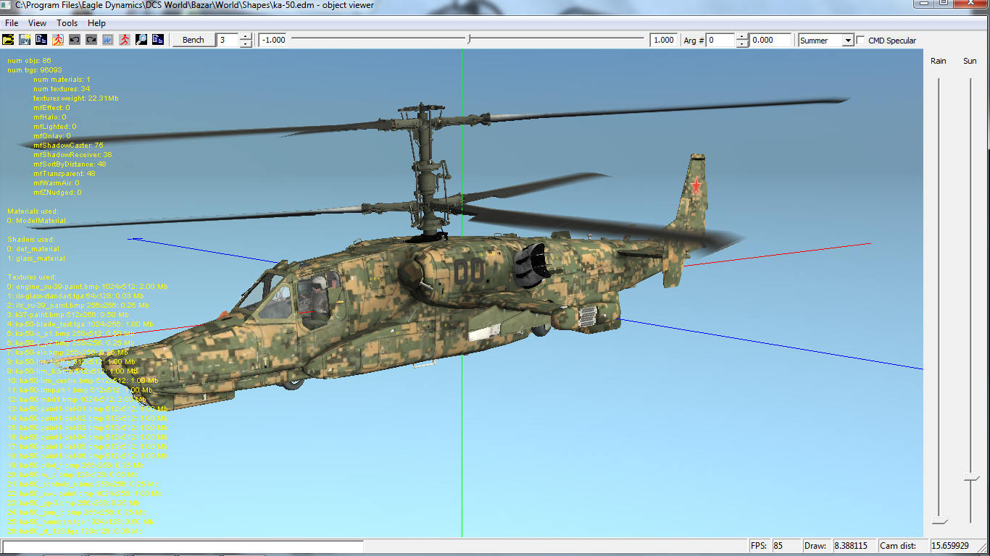Click the red running figure icon

(125, 40)
